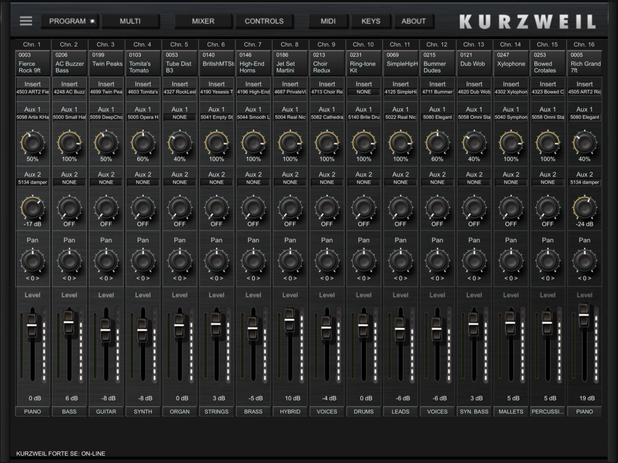Click the KURZWEIL FORTE SE: ON-LINE status text

[x=61, y=453]
